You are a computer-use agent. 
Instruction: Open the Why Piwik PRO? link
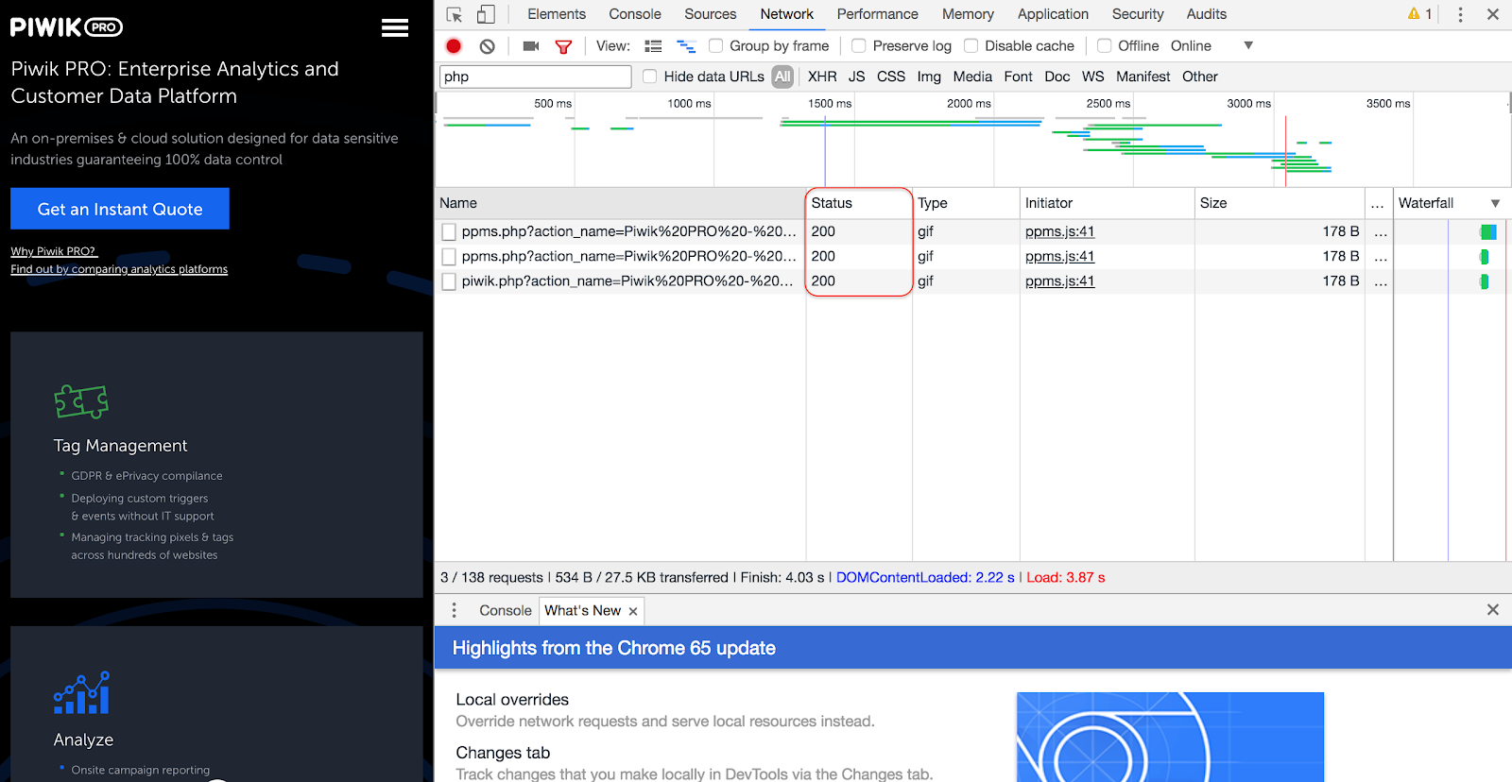[x=54, y=251]
